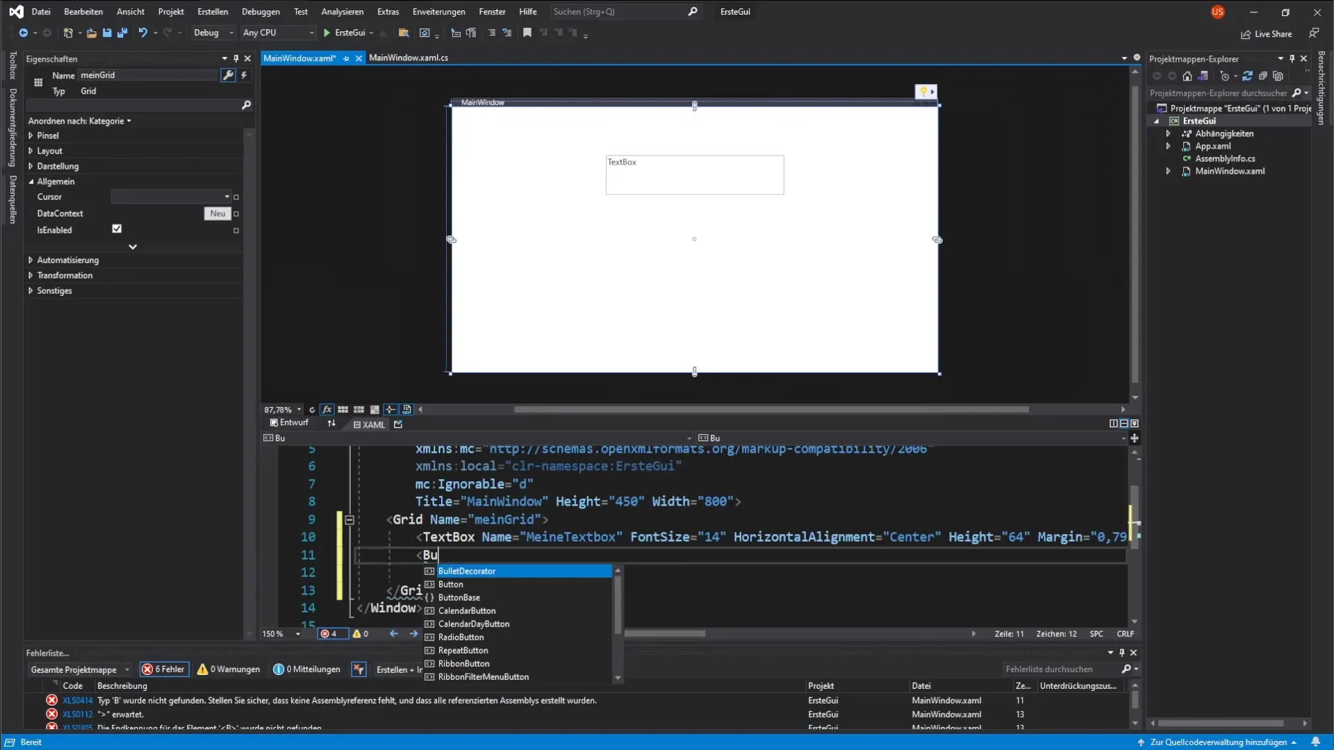The image size is (1334, 750).
Task: Refresh the Projektmappen-Explorer with sync icon
Action: (1247, 76)
